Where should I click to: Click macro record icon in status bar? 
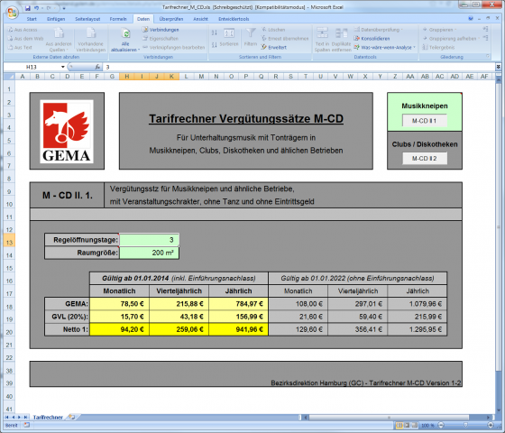(x=27, y=425)
